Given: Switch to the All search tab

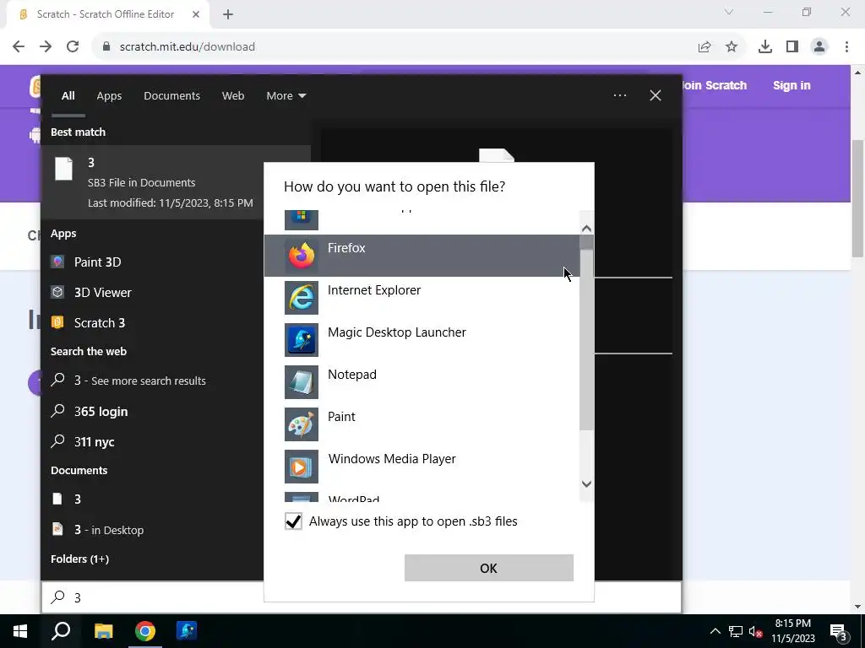Looking at the screenshot, I should coord(68,96).
